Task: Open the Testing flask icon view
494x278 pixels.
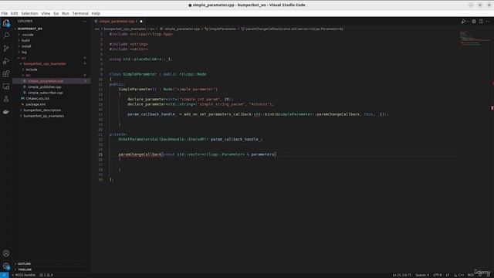Action: coord(6,99)
